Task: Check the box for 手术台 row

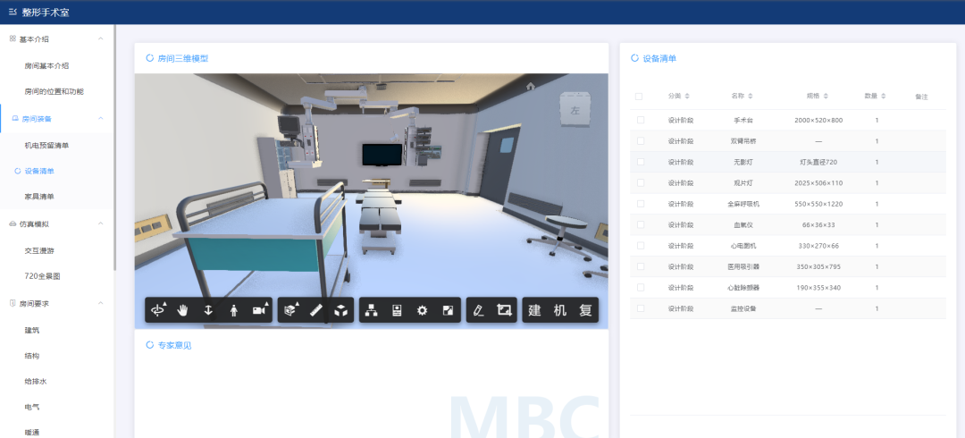Action: (x=641, y=120)
